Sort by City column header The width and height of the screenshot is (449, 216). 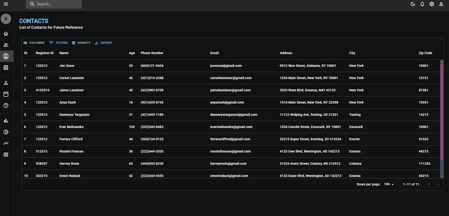click(352, 53)
